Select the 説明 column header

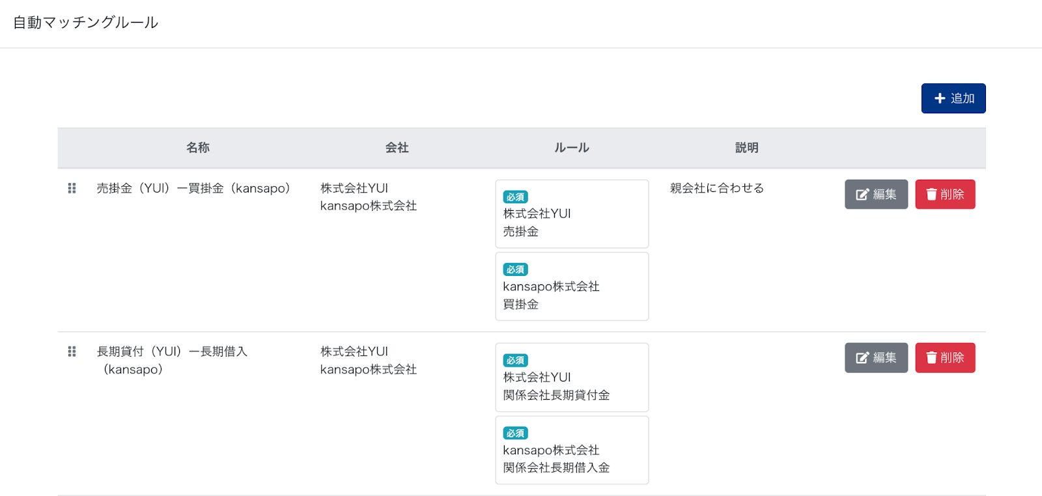747,148
